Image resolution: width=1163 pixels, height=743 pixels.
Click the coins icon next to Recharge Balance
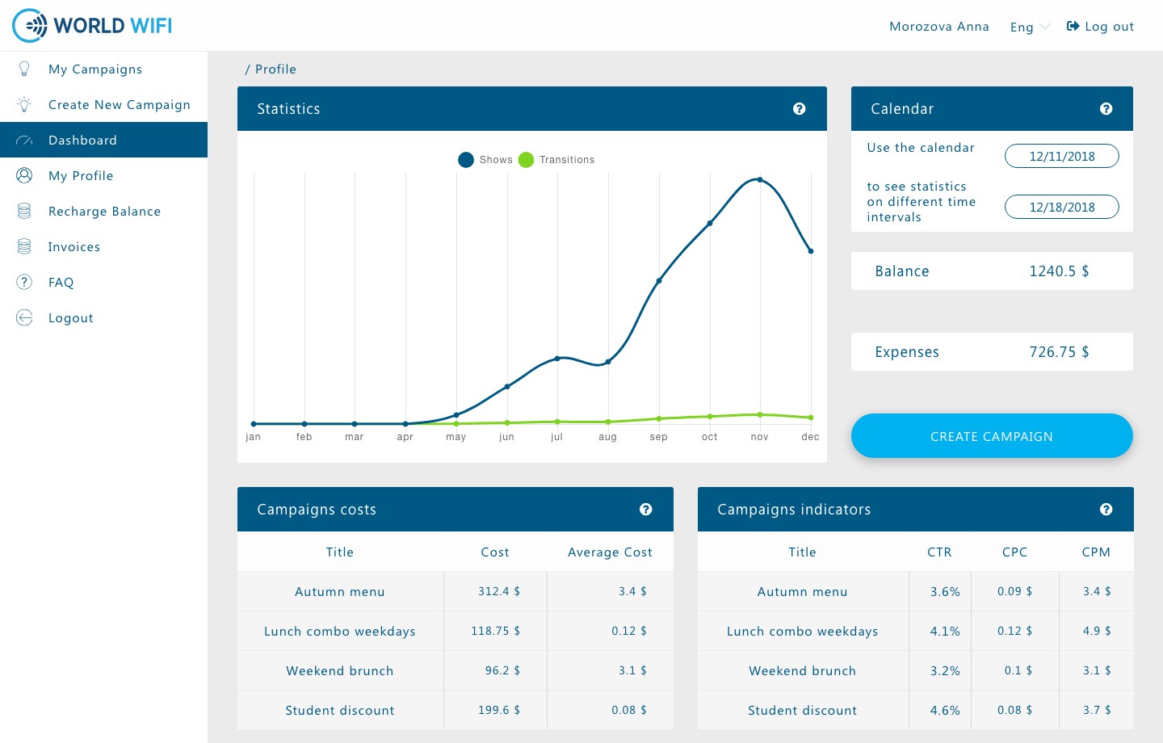(24, 211)
